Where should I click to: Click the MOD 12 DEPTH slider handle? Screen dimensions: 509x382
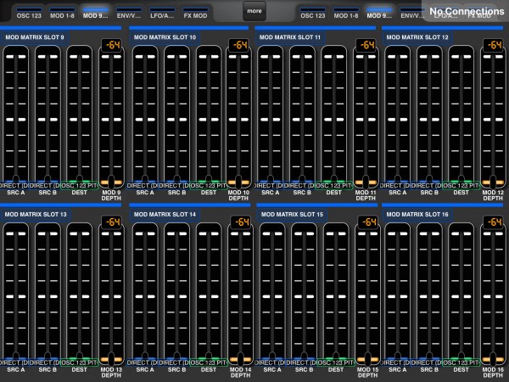(493, 183)
